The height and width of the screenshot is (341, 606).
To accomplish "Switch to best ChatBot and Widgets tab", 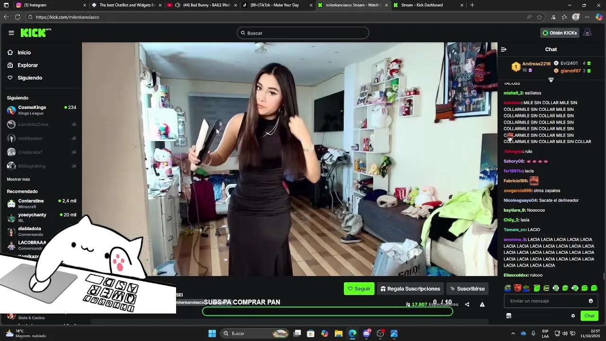I will pyautogui.click(x=126, y=5).
